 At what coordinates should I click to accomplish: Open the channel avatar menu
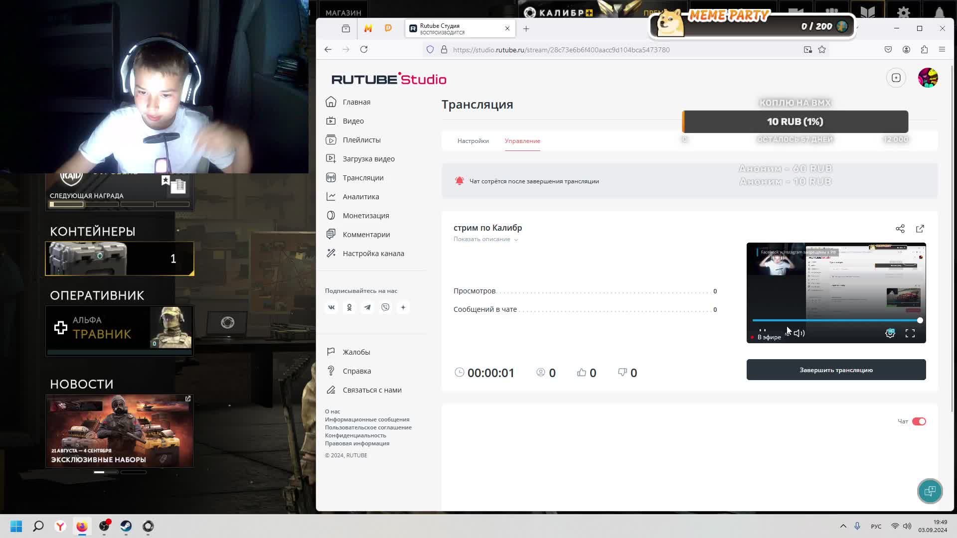pyautogui.click(x=928, y=78)
